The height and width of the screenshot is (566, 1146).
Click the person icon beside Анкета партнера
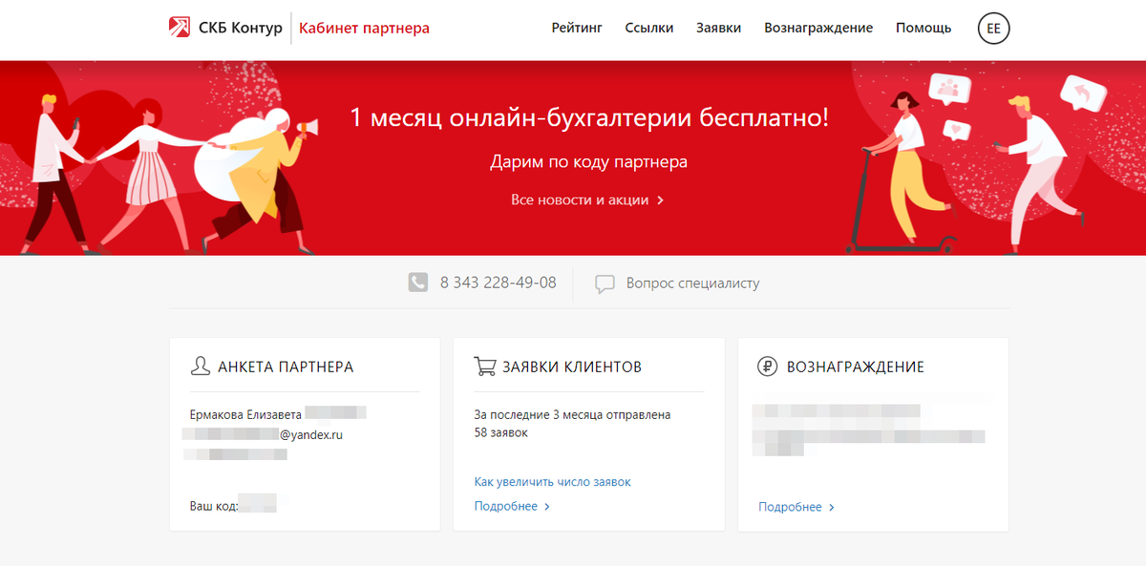coord(201,367)
